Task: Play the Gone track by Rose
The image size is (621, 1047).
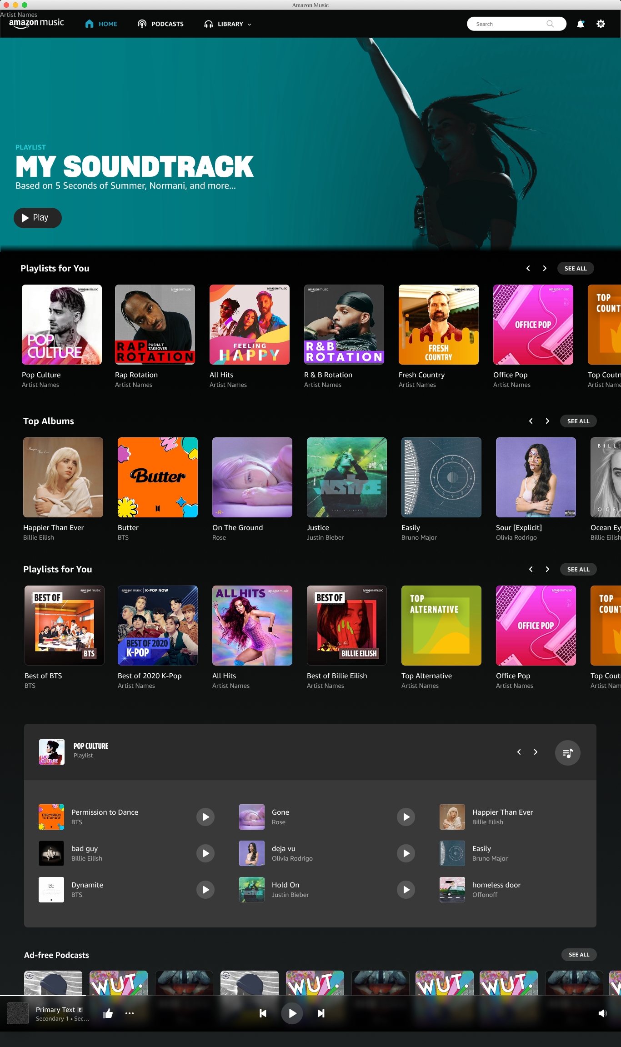Action: tap(406, 817)
